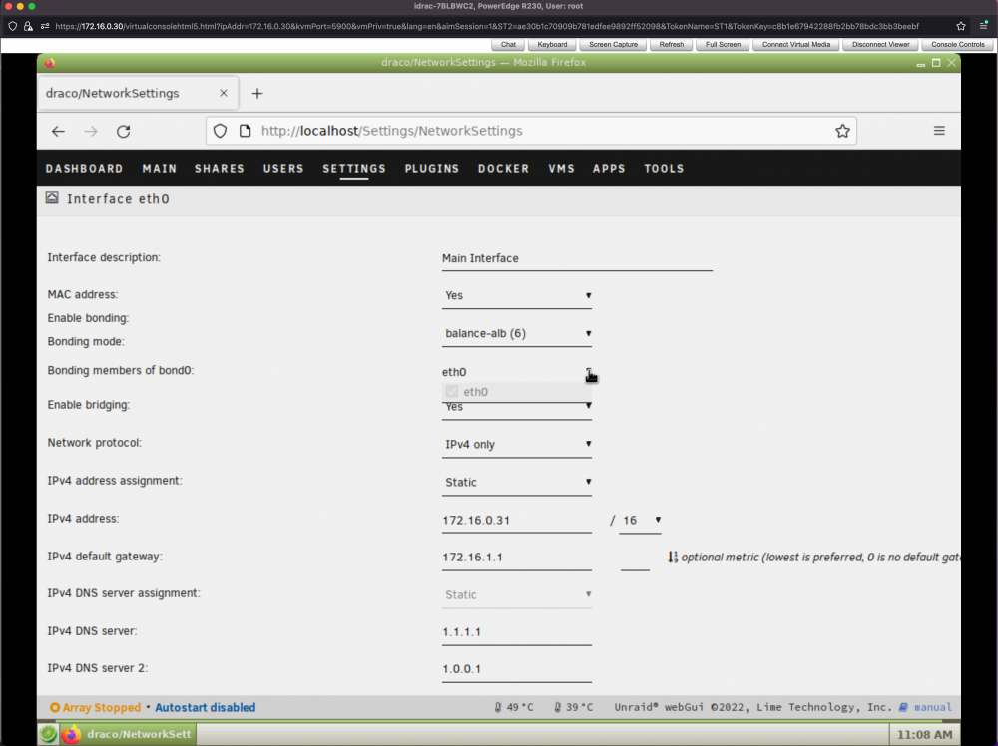998x746 pixels.
Task: Open the green start menu icon in taskbar
Action: click(x=48, y=734)
